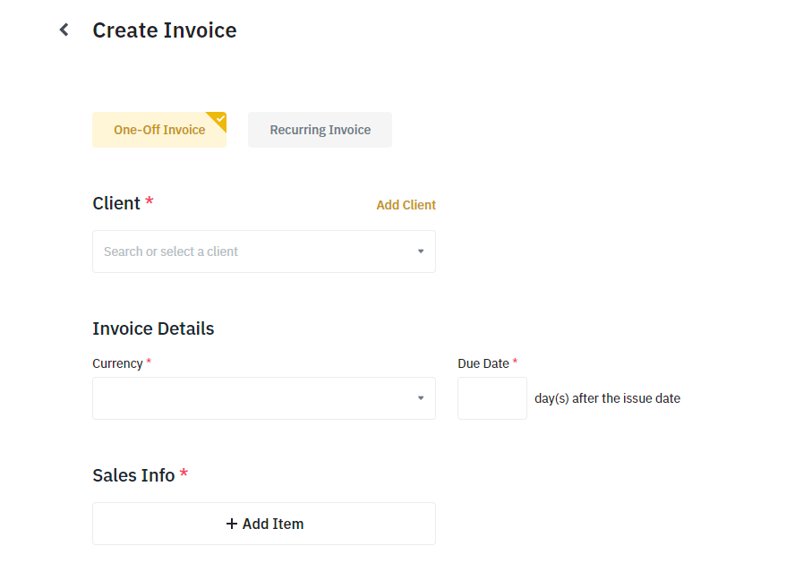Viewport: 795px width, 580px height.
Task: Click the Invoice Details heading
Action: point(153,328)
